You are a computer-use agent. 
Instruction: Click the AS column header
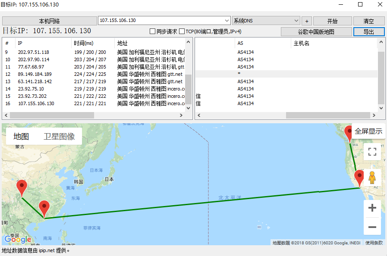[263, 43]
